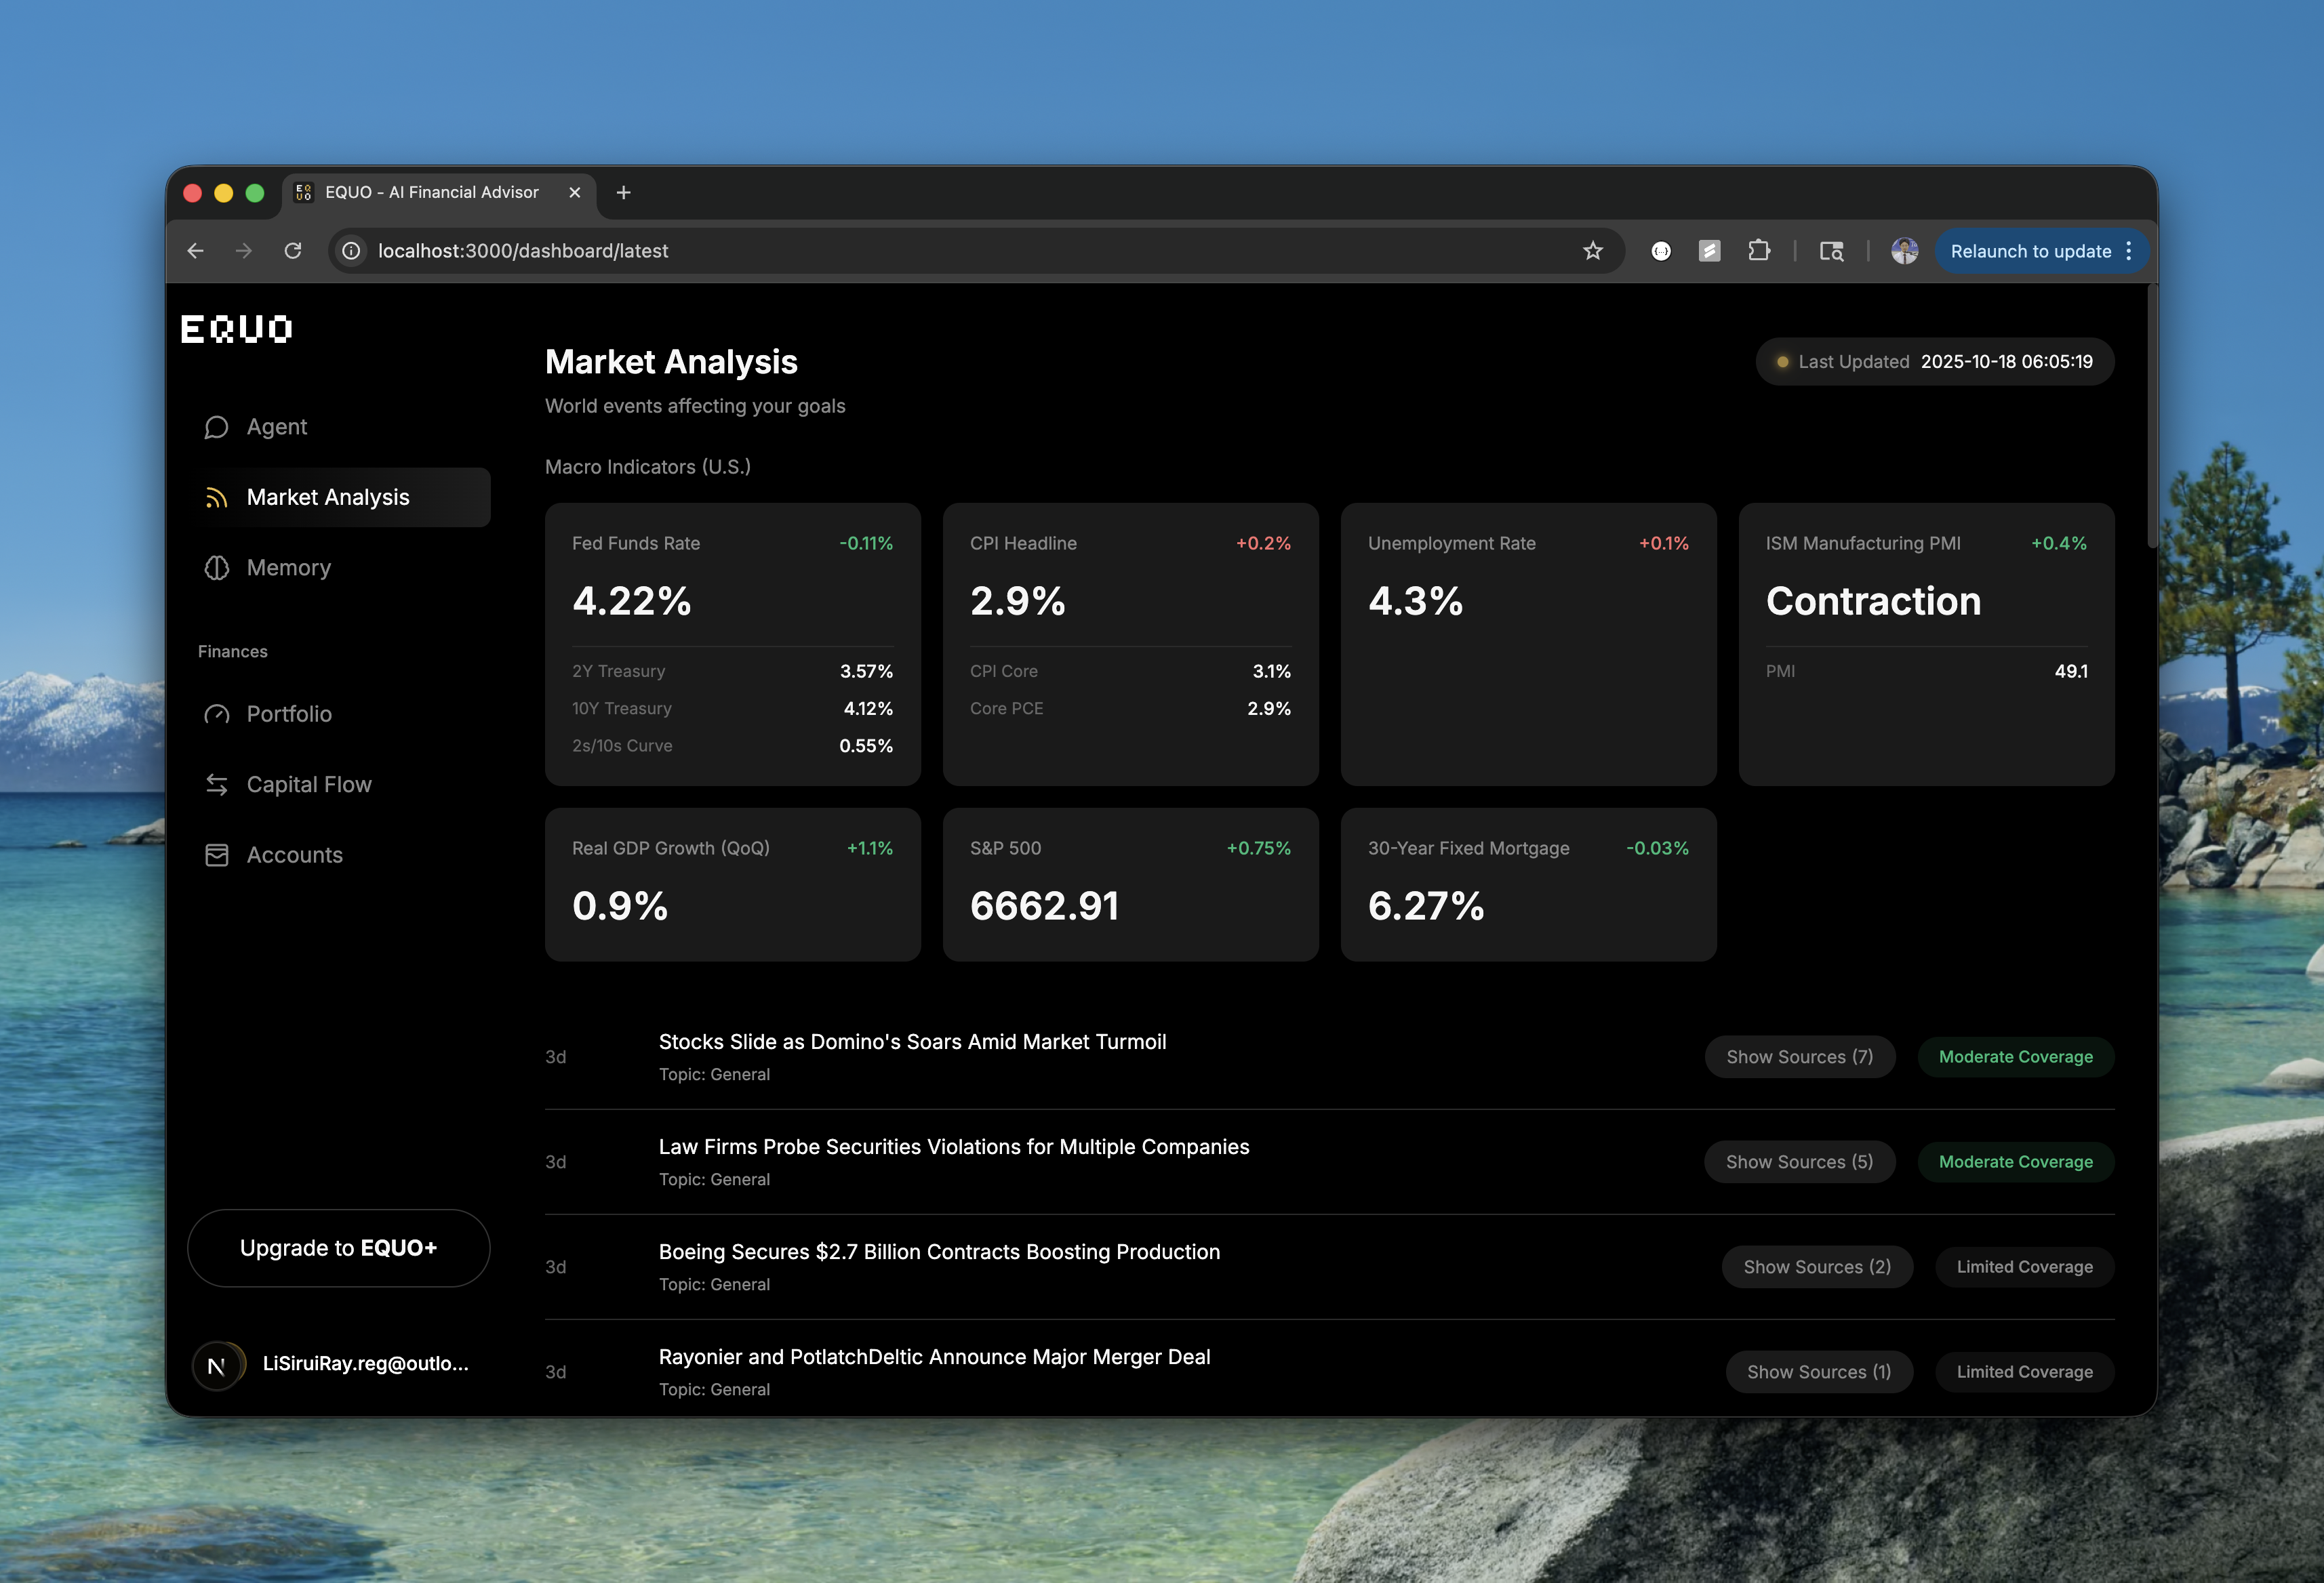Open the LiSiruiRay user account avatar
The image size is (2324, 1583).
coord(217,1365)
